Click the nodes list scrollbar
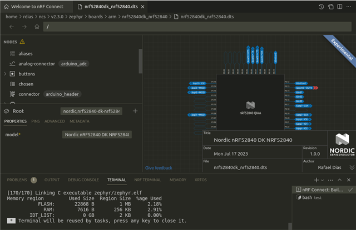The width and height of the screenshot is (356, 230). pyautogui.click(x=141, y=61)
